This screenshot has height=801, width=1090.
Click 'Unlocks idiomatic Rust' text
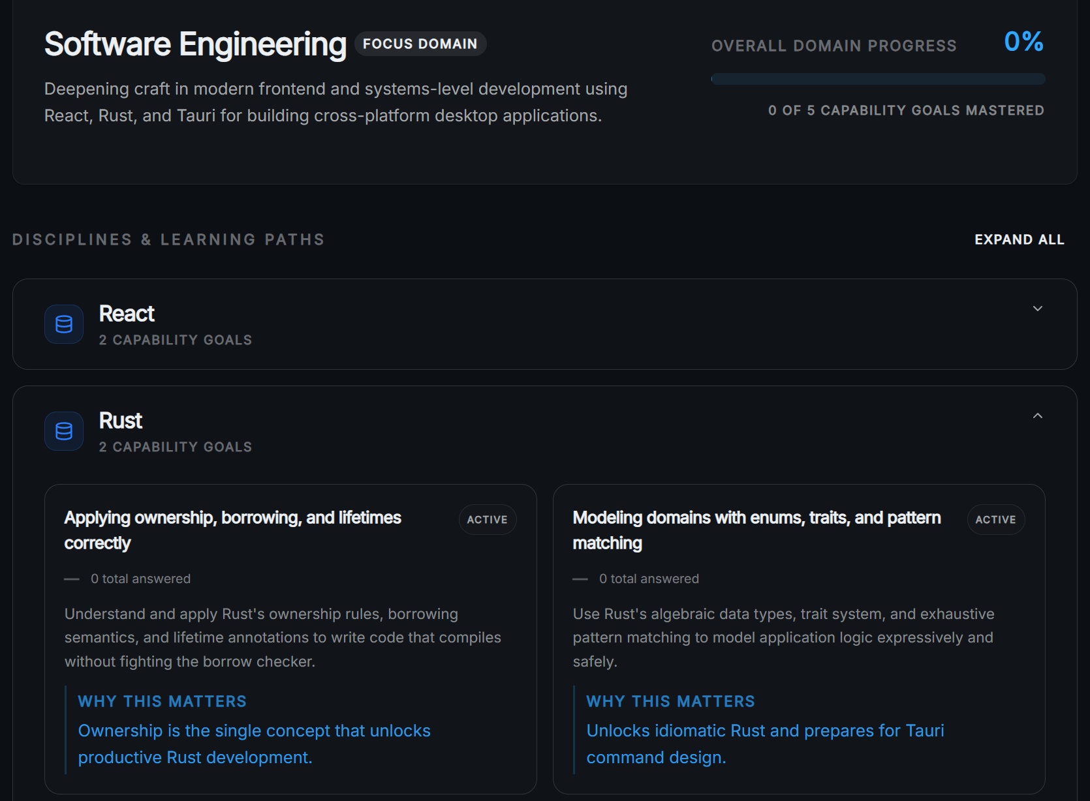765,744
